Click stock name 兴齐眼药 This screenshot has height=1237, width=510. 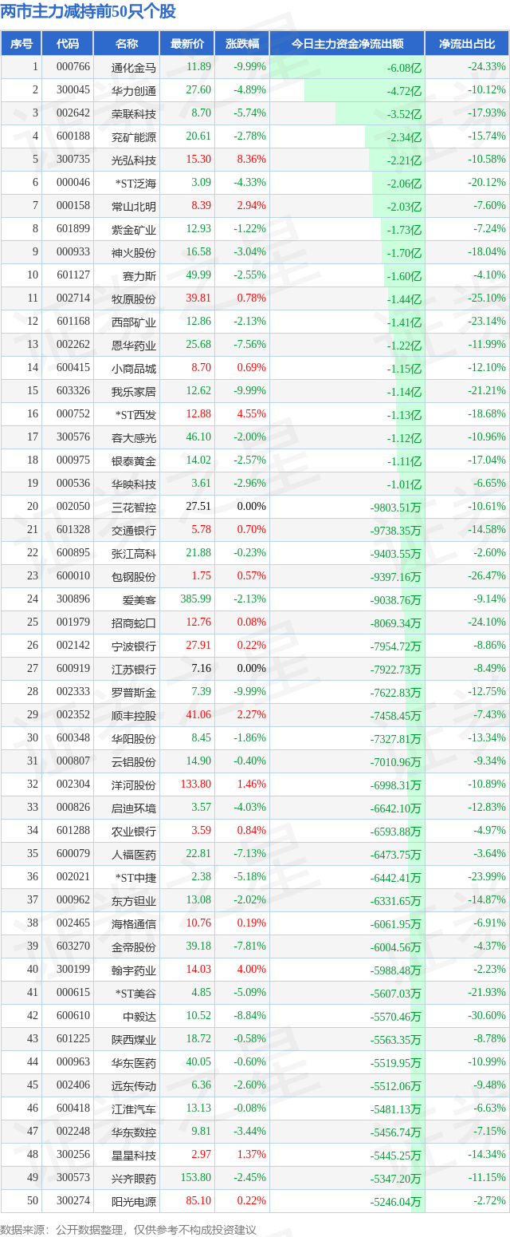point(134,1179)
